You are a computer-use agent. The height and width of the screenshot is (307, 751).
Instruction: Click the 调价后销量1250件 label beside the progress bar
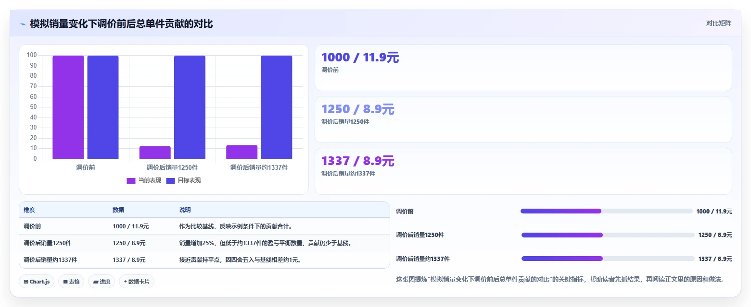coord(420,235)
